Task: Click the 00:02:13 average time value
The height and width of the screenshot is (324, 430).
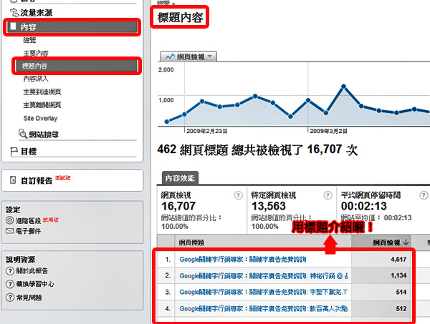Action: pyautogui.click(x=364, y=206)
